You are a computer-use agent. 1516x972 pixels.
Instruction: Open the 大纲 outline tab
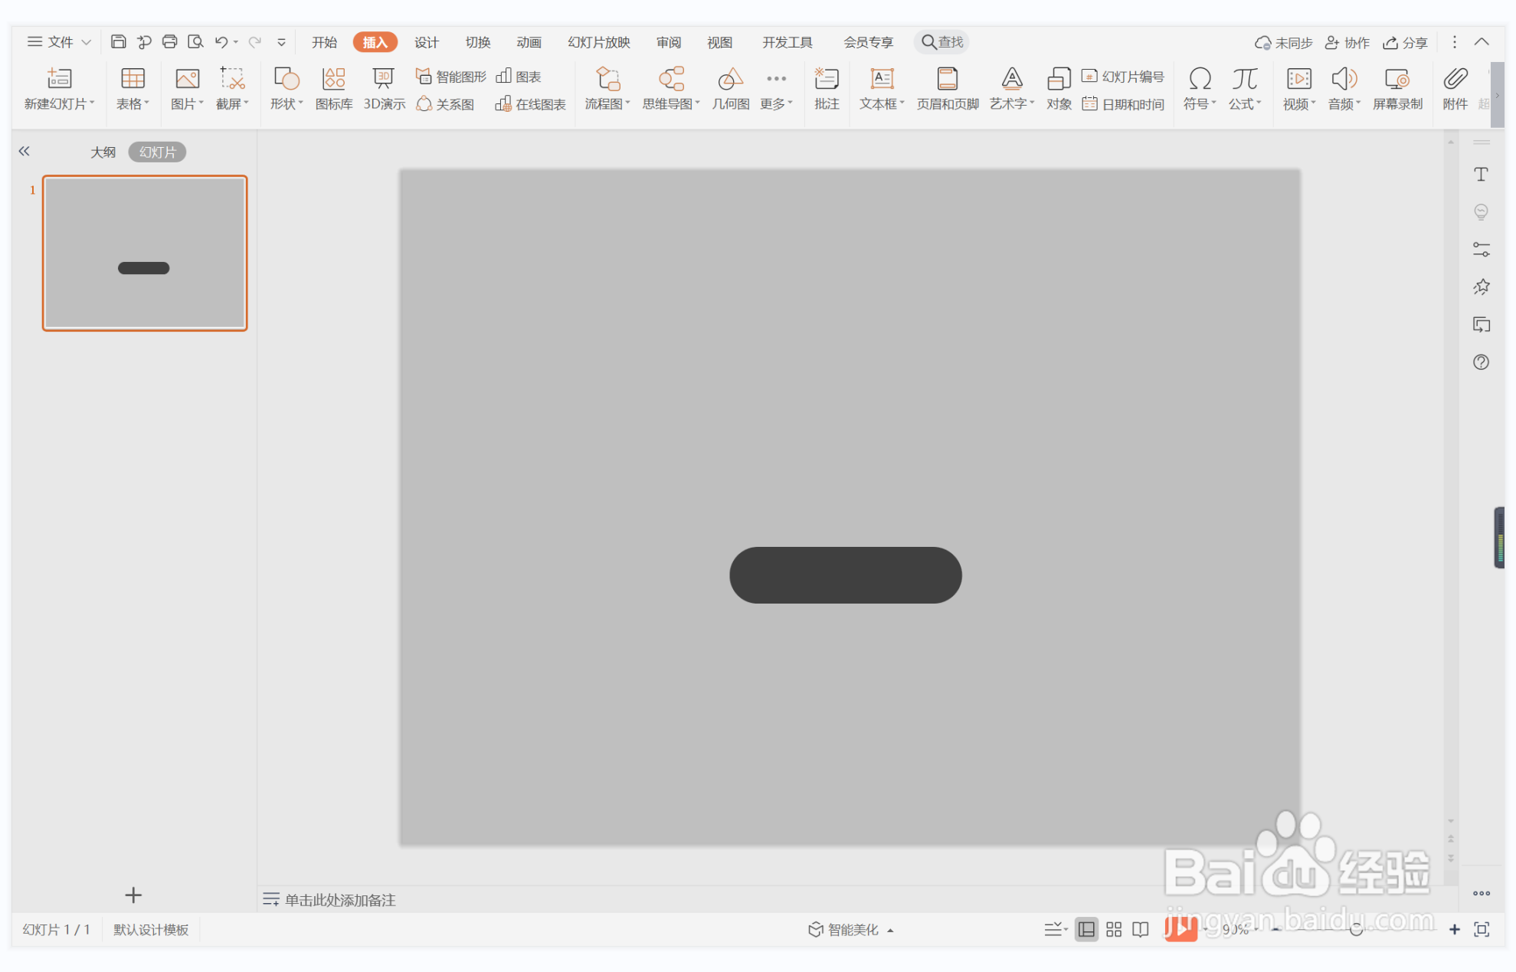tap(103, 152)
